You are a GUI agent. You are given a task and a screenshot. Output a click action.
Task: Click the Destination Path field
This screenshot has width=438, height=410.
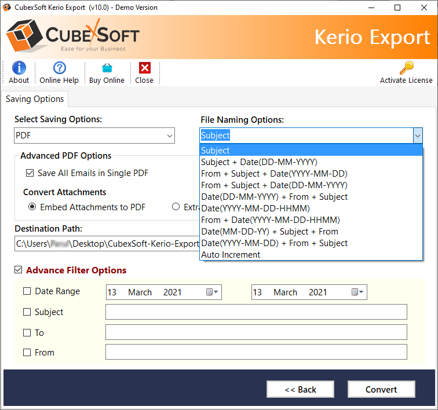pyautogui.click(x=107, y=244)
